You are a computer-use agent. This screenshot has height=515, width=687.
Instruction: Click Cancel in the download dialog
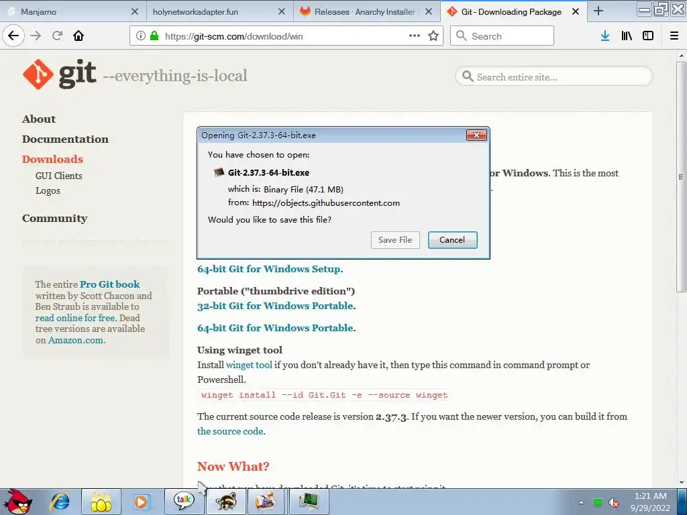click(x=452, y=240)
